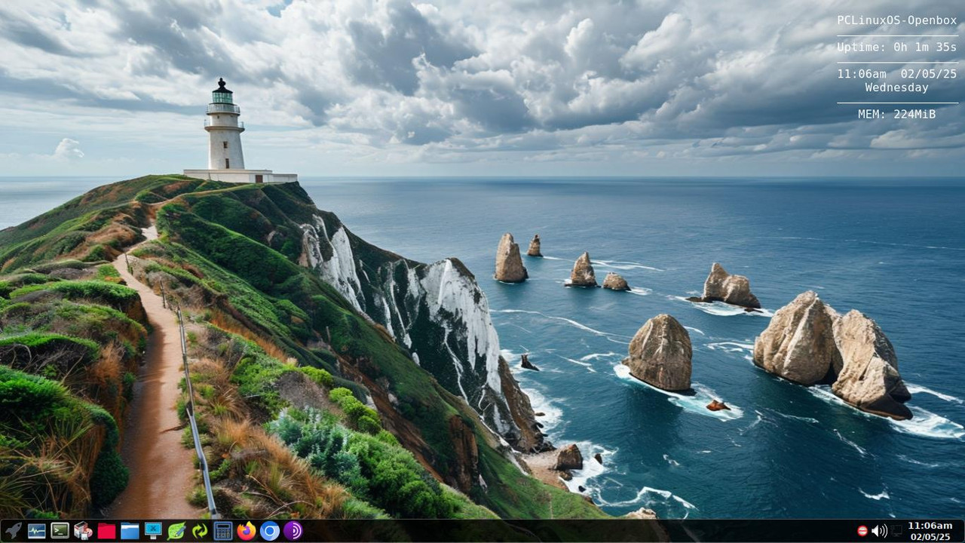
Task: Click the desktop widget time and date line
Action: click(x=897, y=74)
